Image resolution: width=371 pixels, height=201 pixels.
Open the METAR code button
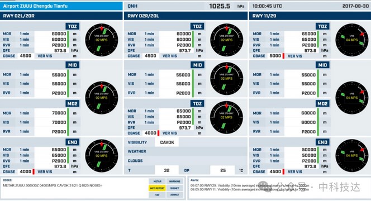point(157,181)
